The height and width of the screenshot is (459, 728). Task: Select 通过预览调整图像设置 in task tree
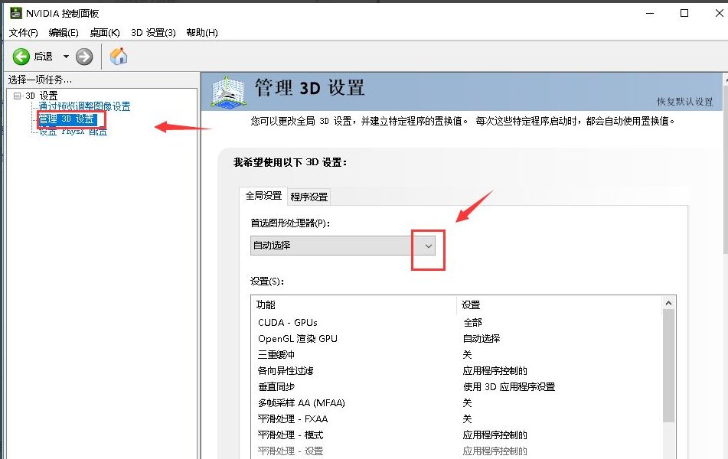pyautogui.click(x=84, y=106)
